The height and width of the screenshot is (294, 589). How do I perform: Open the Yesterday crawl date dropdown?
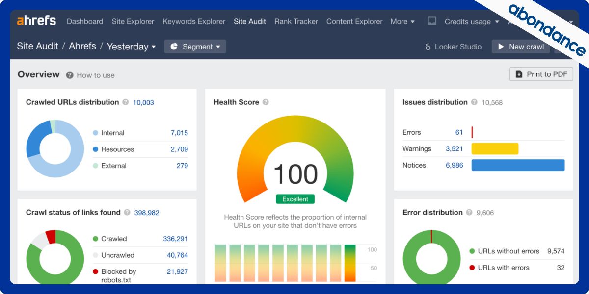pos(131,47)
